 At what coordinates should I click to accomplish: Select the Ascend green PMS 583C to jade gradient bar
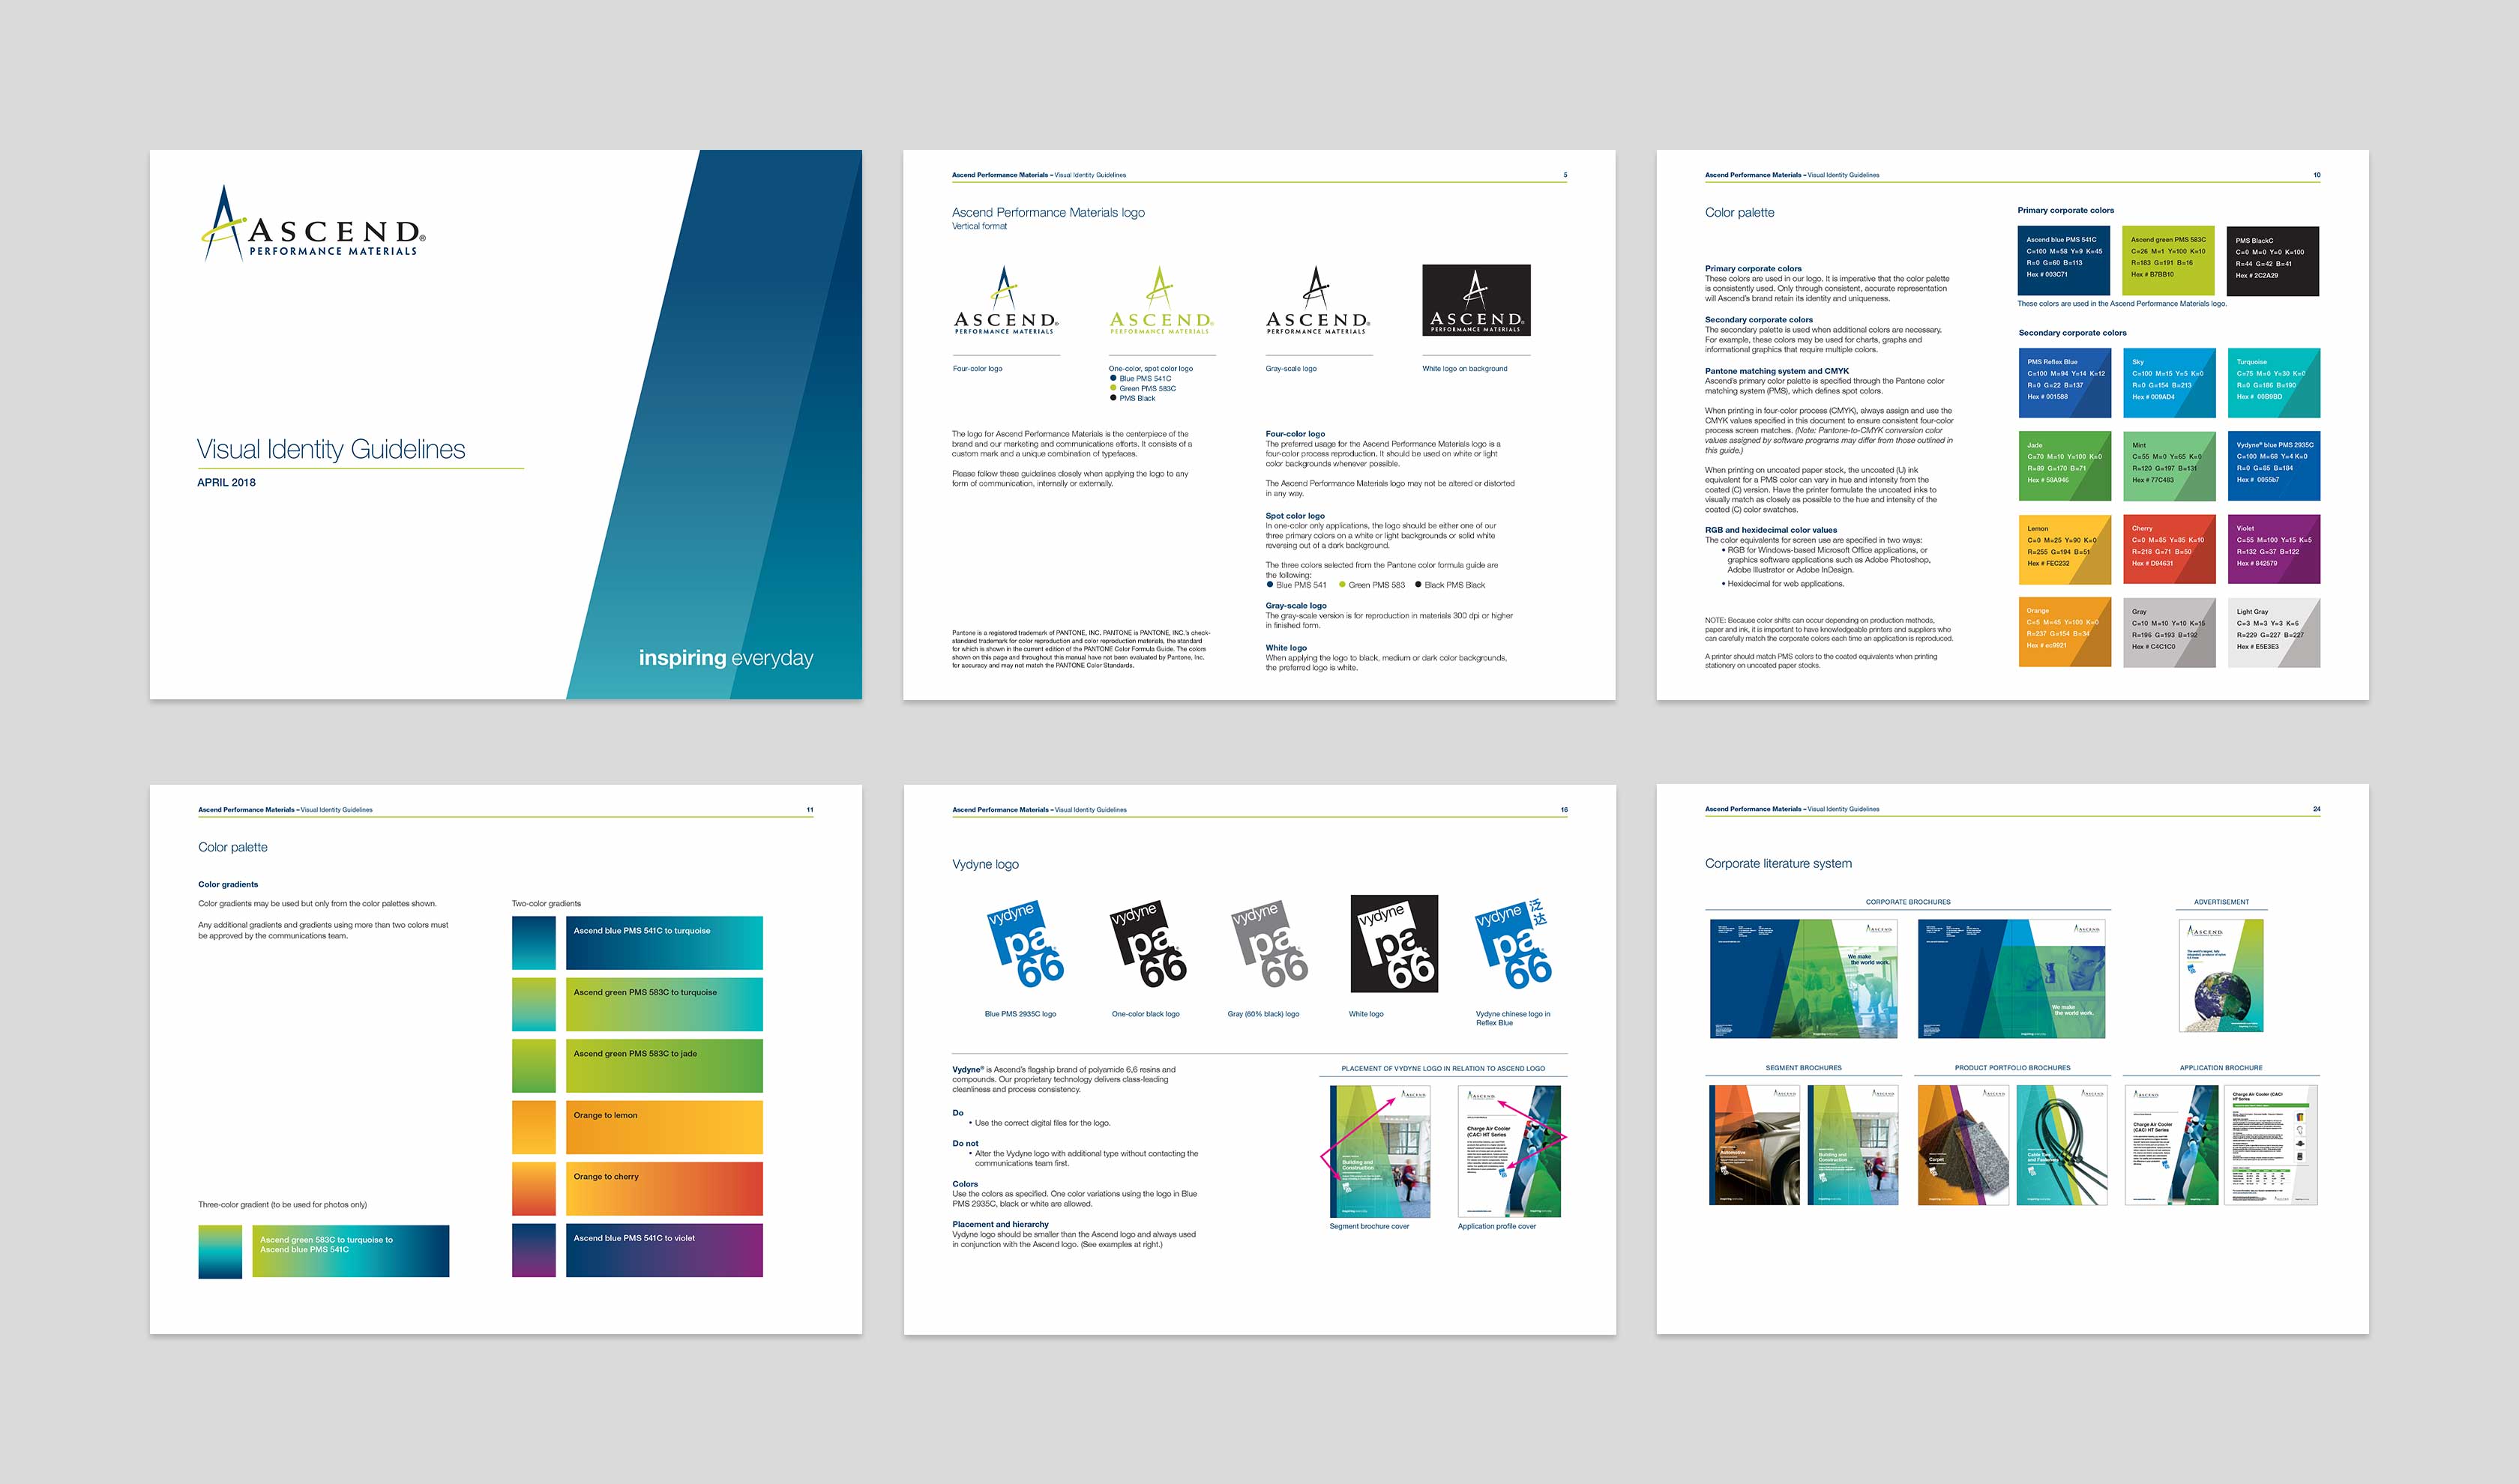[664, 1066]
